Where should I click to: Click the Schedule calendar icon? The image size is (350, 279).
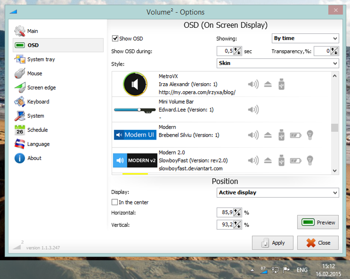point(20,130)
